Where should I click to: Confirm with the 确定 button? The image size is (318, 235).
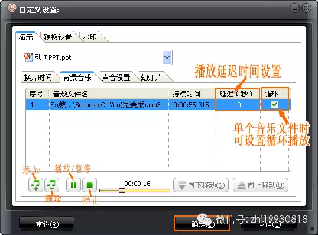pyautogui.click(x=202, y=224)
